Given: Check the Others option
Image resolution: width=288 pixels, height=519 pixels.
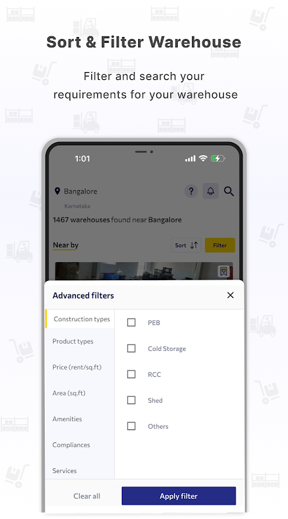Looking at the screenshot, I should pos(132,426).
